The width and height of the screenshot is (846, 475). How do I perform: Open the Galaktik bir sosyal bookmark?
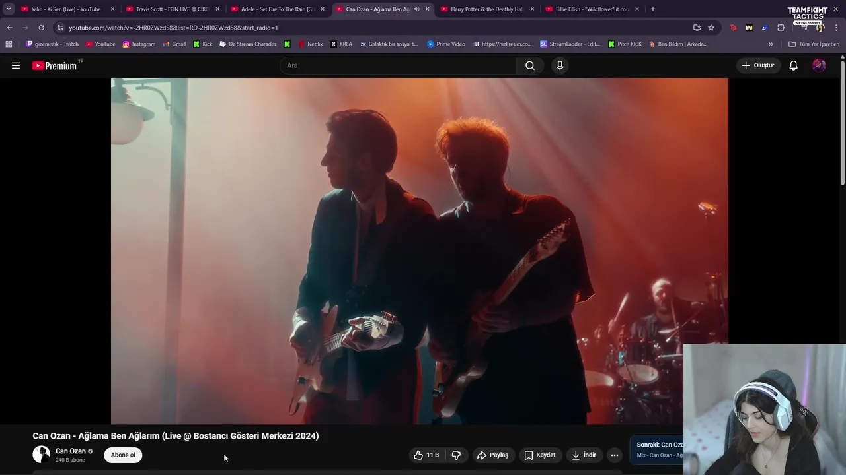point(389,44)
